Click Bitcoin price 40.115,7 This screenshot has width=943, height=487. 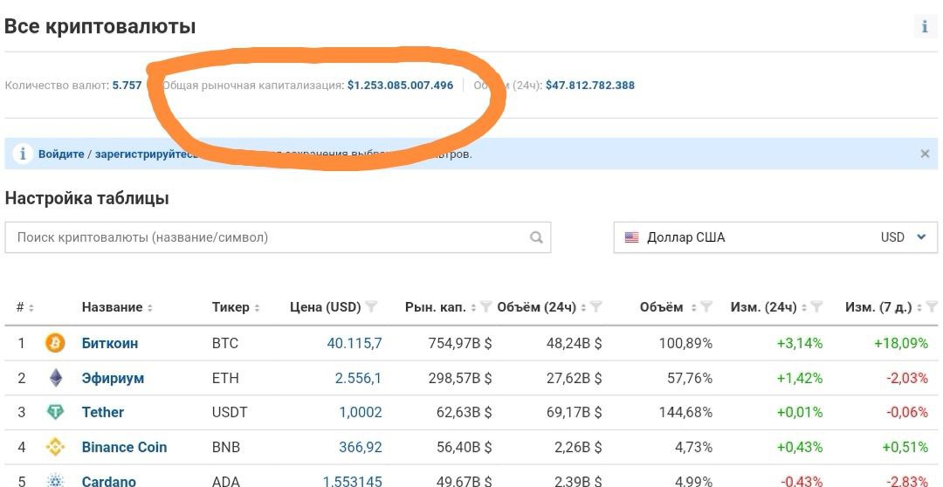click(x=354, y=343)
